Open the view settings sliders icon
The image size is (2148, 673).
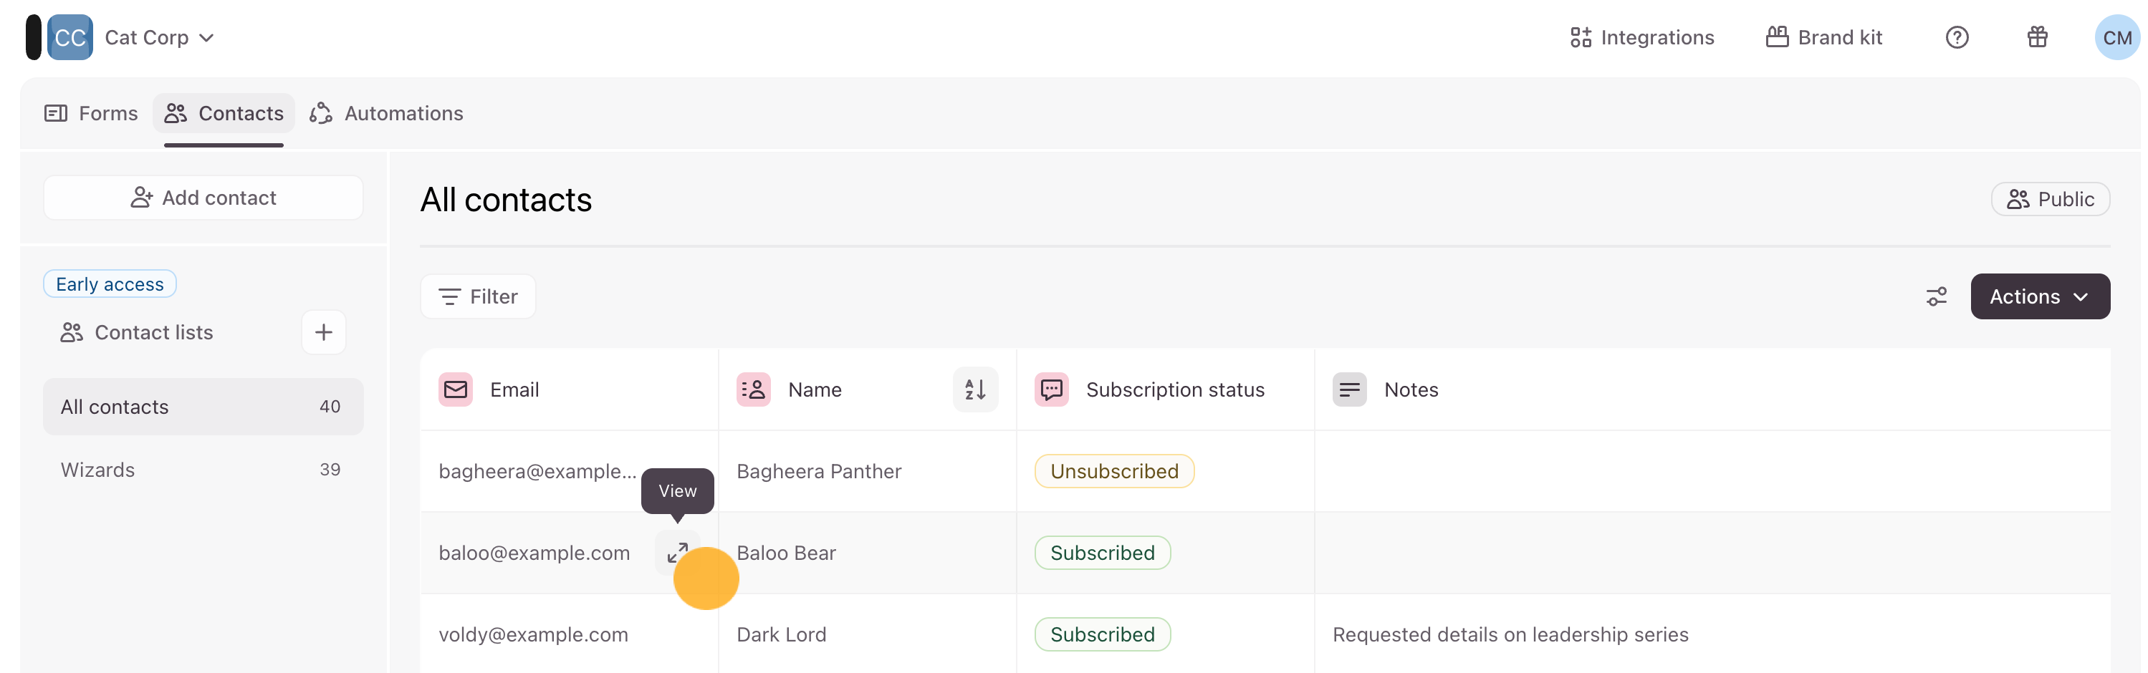click(1936, 296)
